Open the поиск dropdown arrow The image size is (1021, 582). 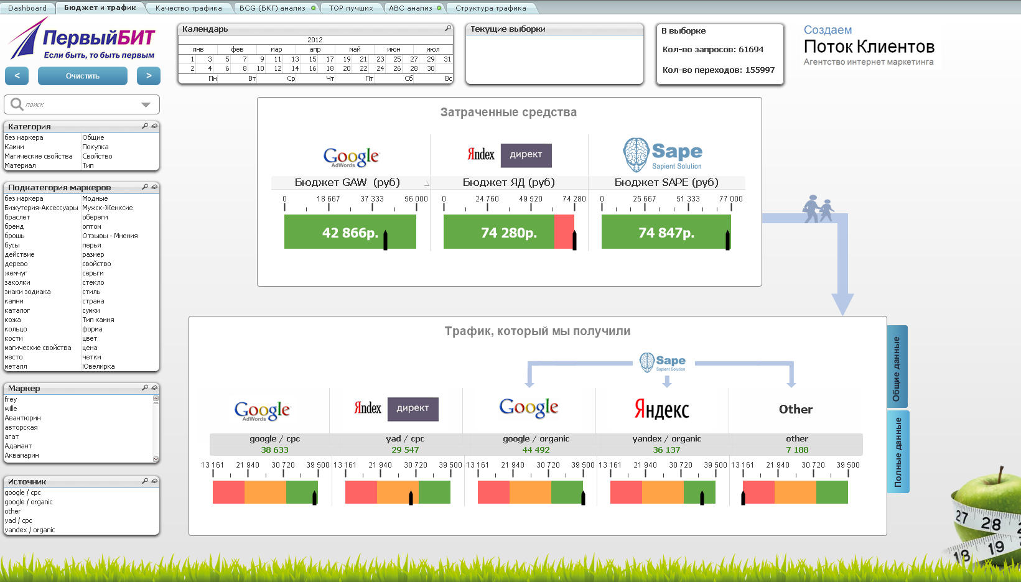point(146,105)
